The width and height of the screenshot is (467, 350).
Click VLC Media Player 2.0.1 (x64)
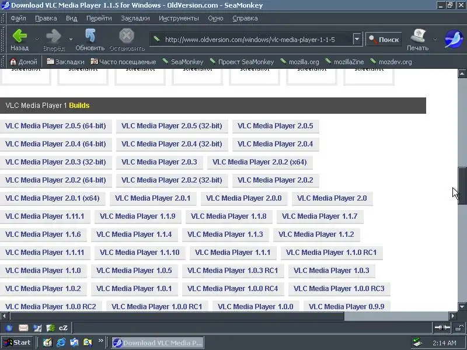pyautogui.click(x=53, y=198)
